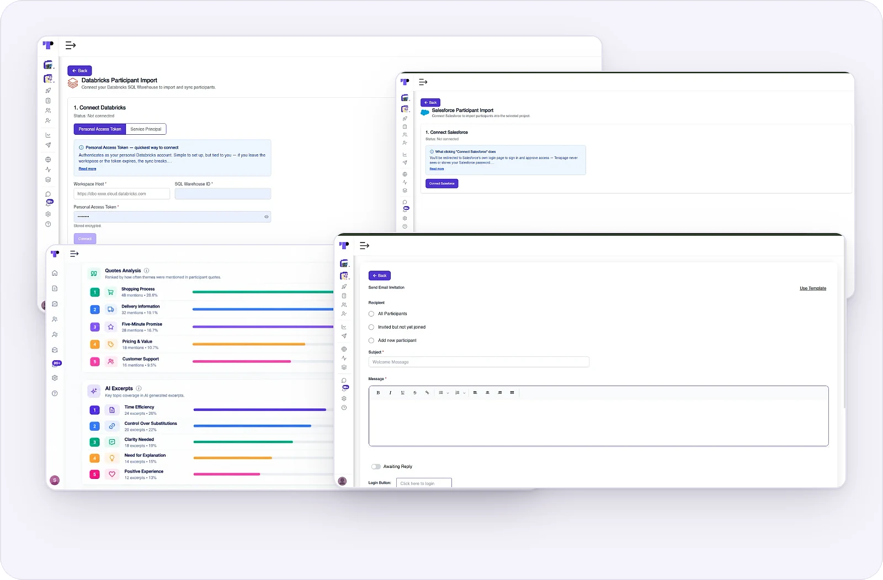Open Quotes Analysis info tooltip icon
The image size is (883, 580).
click(x=147, y=271)
